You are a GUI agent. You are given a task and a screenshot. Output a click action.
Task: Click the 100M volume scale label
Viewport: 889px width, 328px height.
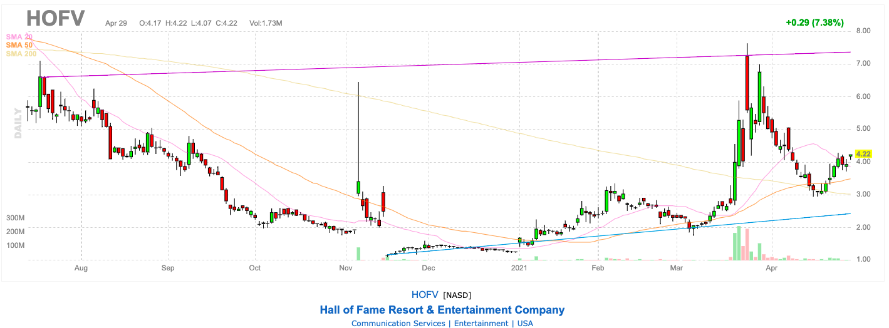pos(15,245)
